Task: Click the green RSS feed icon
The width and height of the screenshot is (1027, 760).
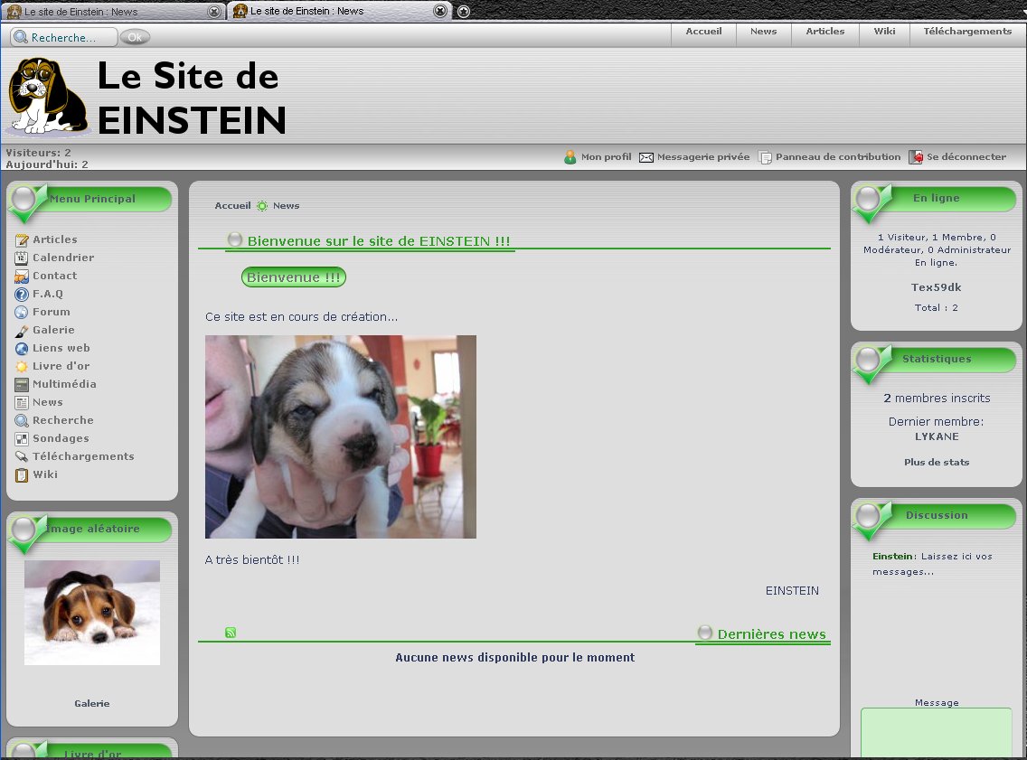Action: (231, 633)
